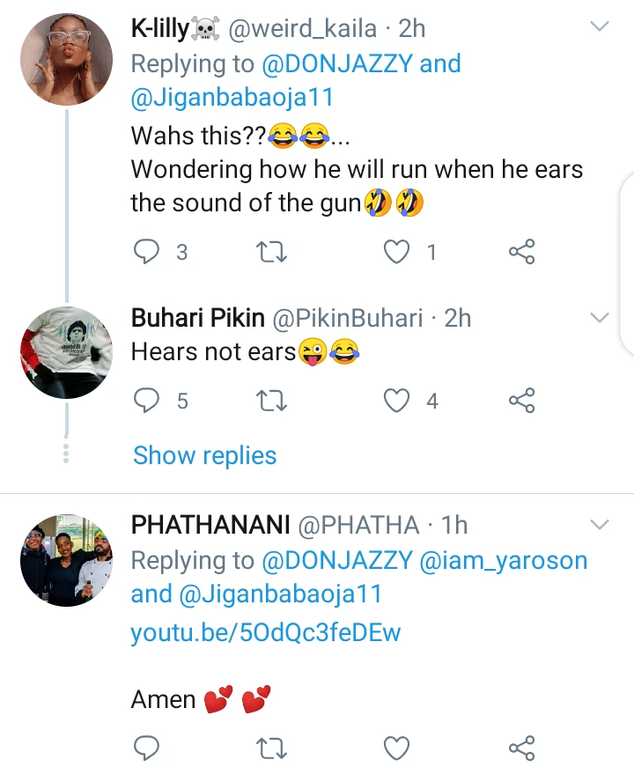Open the youtu.be/5OdQc3feDEw link
The image size is (634, 782).
pos(265,632)
